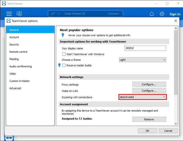This screenshot has width=183, height=141.
Task: Click the TeamViewer arrows logo at bottom left
Action: coord(9,138)
